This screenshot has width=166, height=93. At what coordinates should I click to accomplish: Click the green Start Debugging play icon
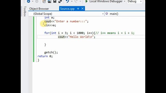coord(86,1)
